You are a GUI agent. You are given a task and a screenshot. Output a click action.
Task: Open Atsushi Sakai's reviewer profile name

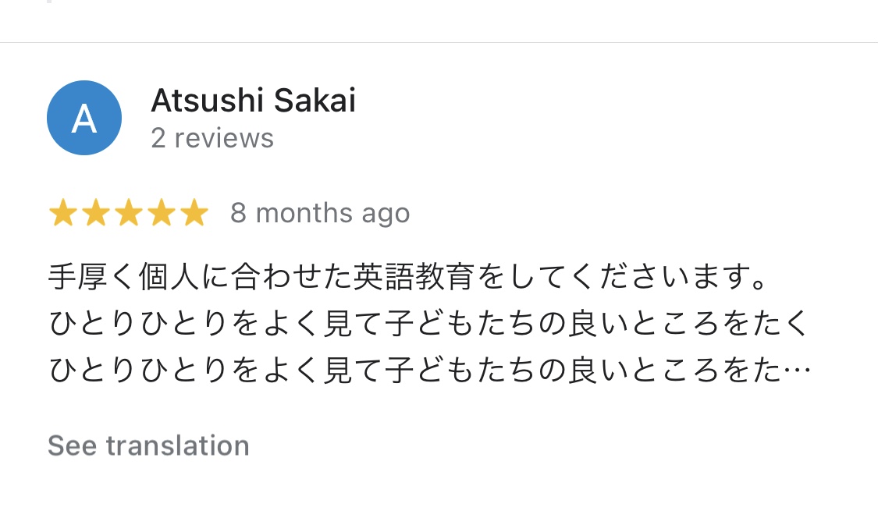(x=253, y=101)
